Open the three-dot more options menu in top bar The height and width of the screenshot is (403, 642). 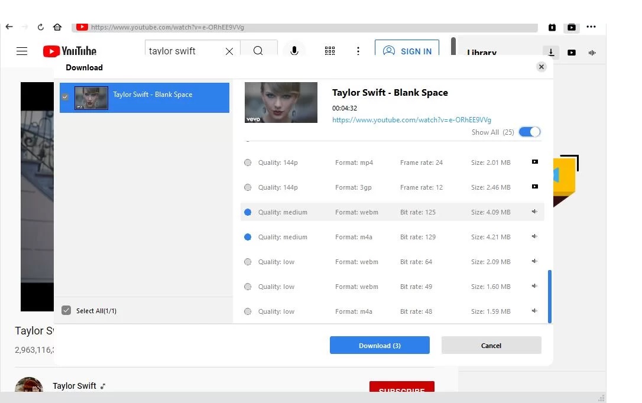tap(591, 27)
